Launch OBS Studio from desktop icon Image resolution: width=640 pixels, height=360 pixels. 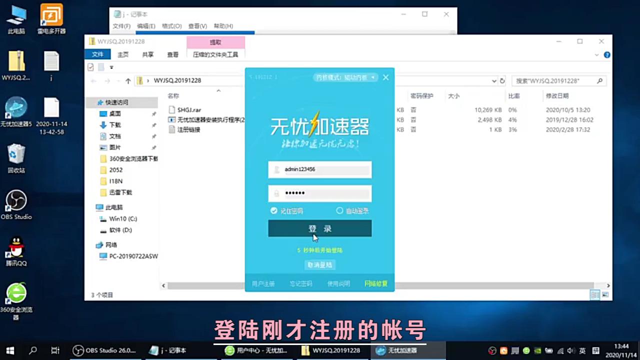pos(16,205)
